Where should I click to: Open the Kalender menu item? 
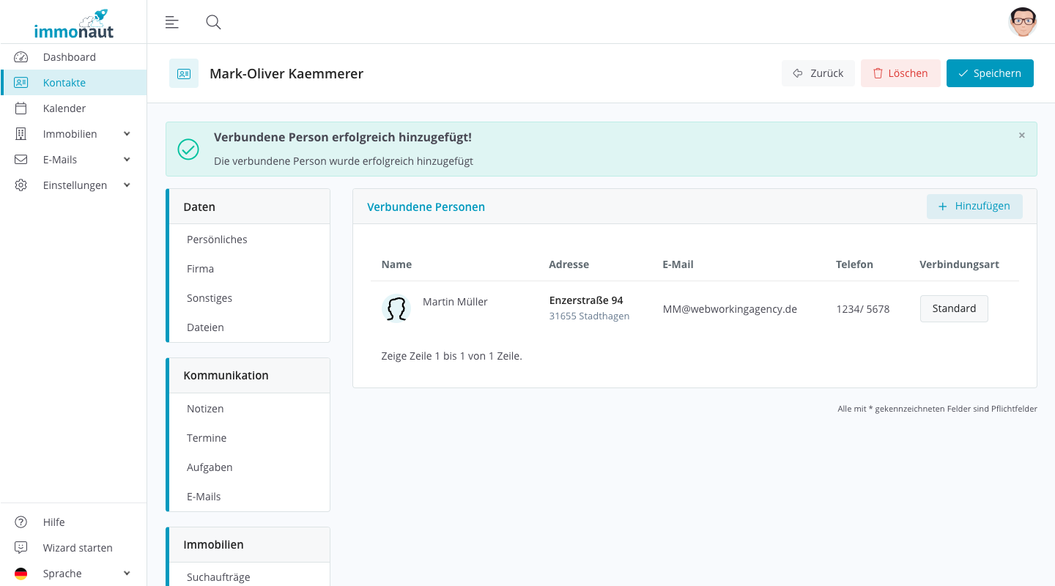64,108
